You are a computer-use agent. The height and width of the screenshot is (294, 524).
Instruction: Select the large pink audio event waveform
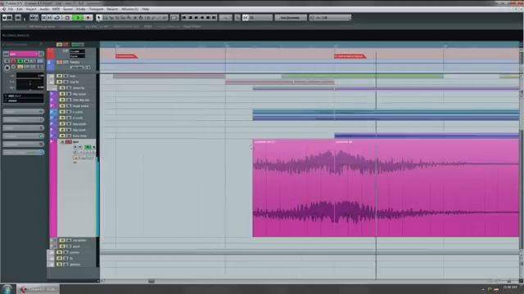386,188
